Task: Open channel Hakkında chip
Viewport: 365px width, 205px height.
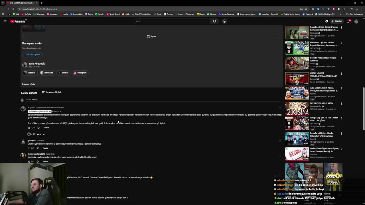Action: click(x=47, y=73)
